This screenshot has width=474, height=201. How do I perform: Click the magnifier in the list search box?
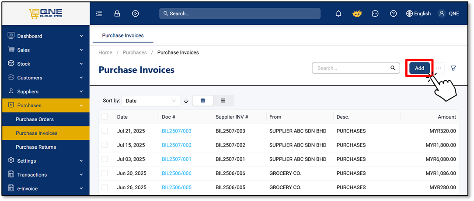click(393, 68)
